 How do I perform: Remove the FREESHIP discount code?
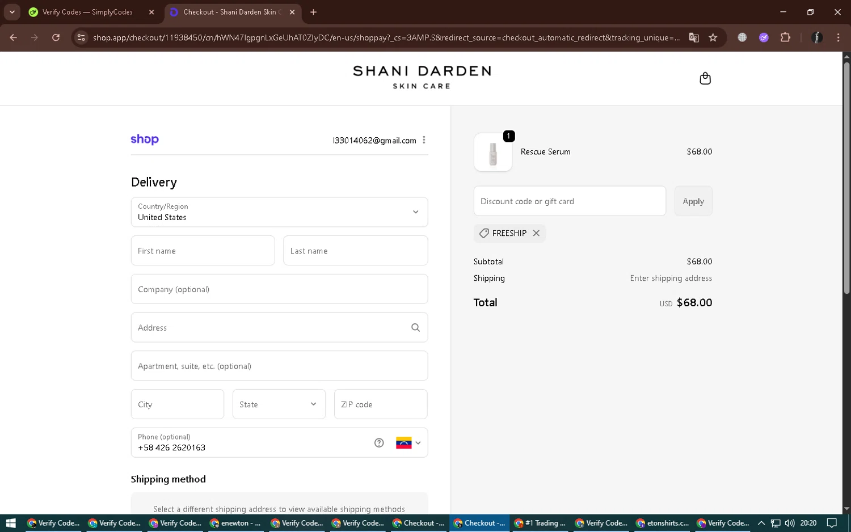coord(536,233)
